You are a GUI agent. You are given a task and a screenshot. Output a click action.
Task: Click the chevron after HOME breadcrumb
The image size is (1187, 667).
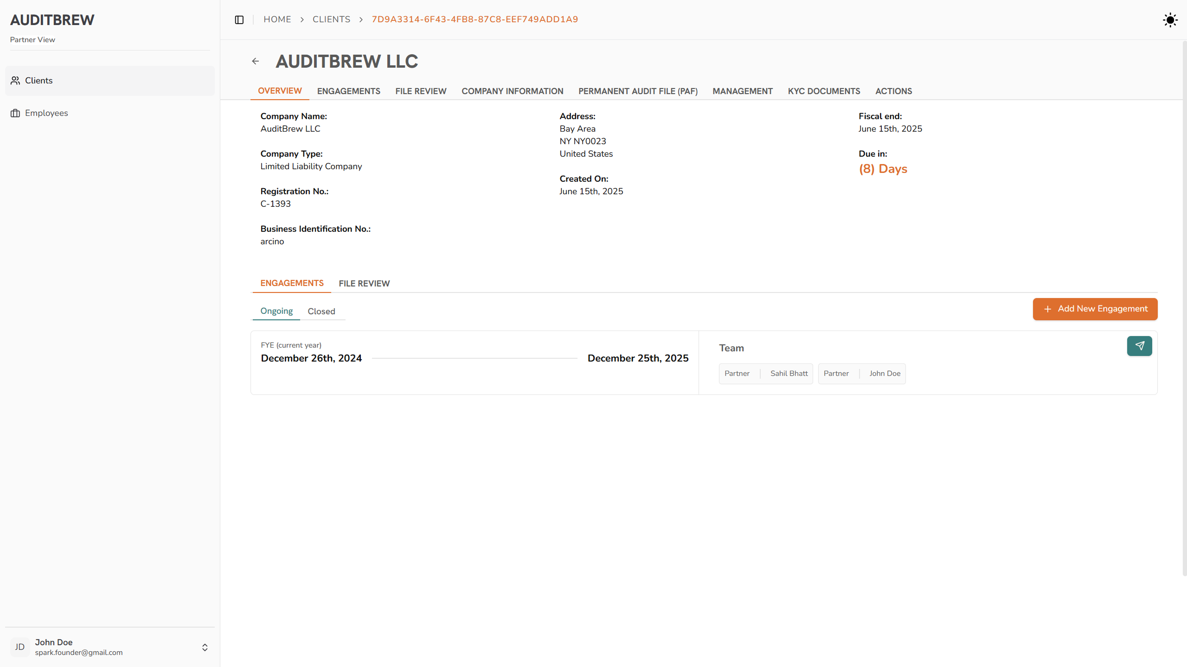tap(302, 19)
